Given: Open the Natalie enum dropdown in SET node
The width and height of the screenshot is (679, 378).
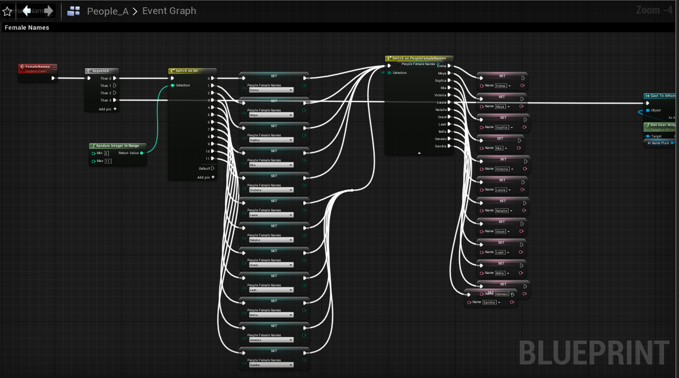Looking at the screenshot, I should 271,240.
